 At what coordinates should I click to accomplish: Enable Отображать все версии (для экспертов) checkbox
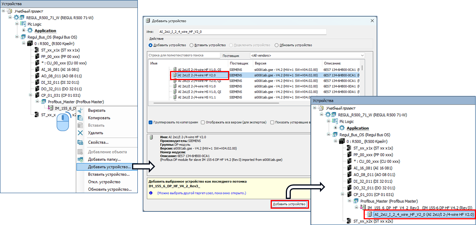(x=203, y=123)
